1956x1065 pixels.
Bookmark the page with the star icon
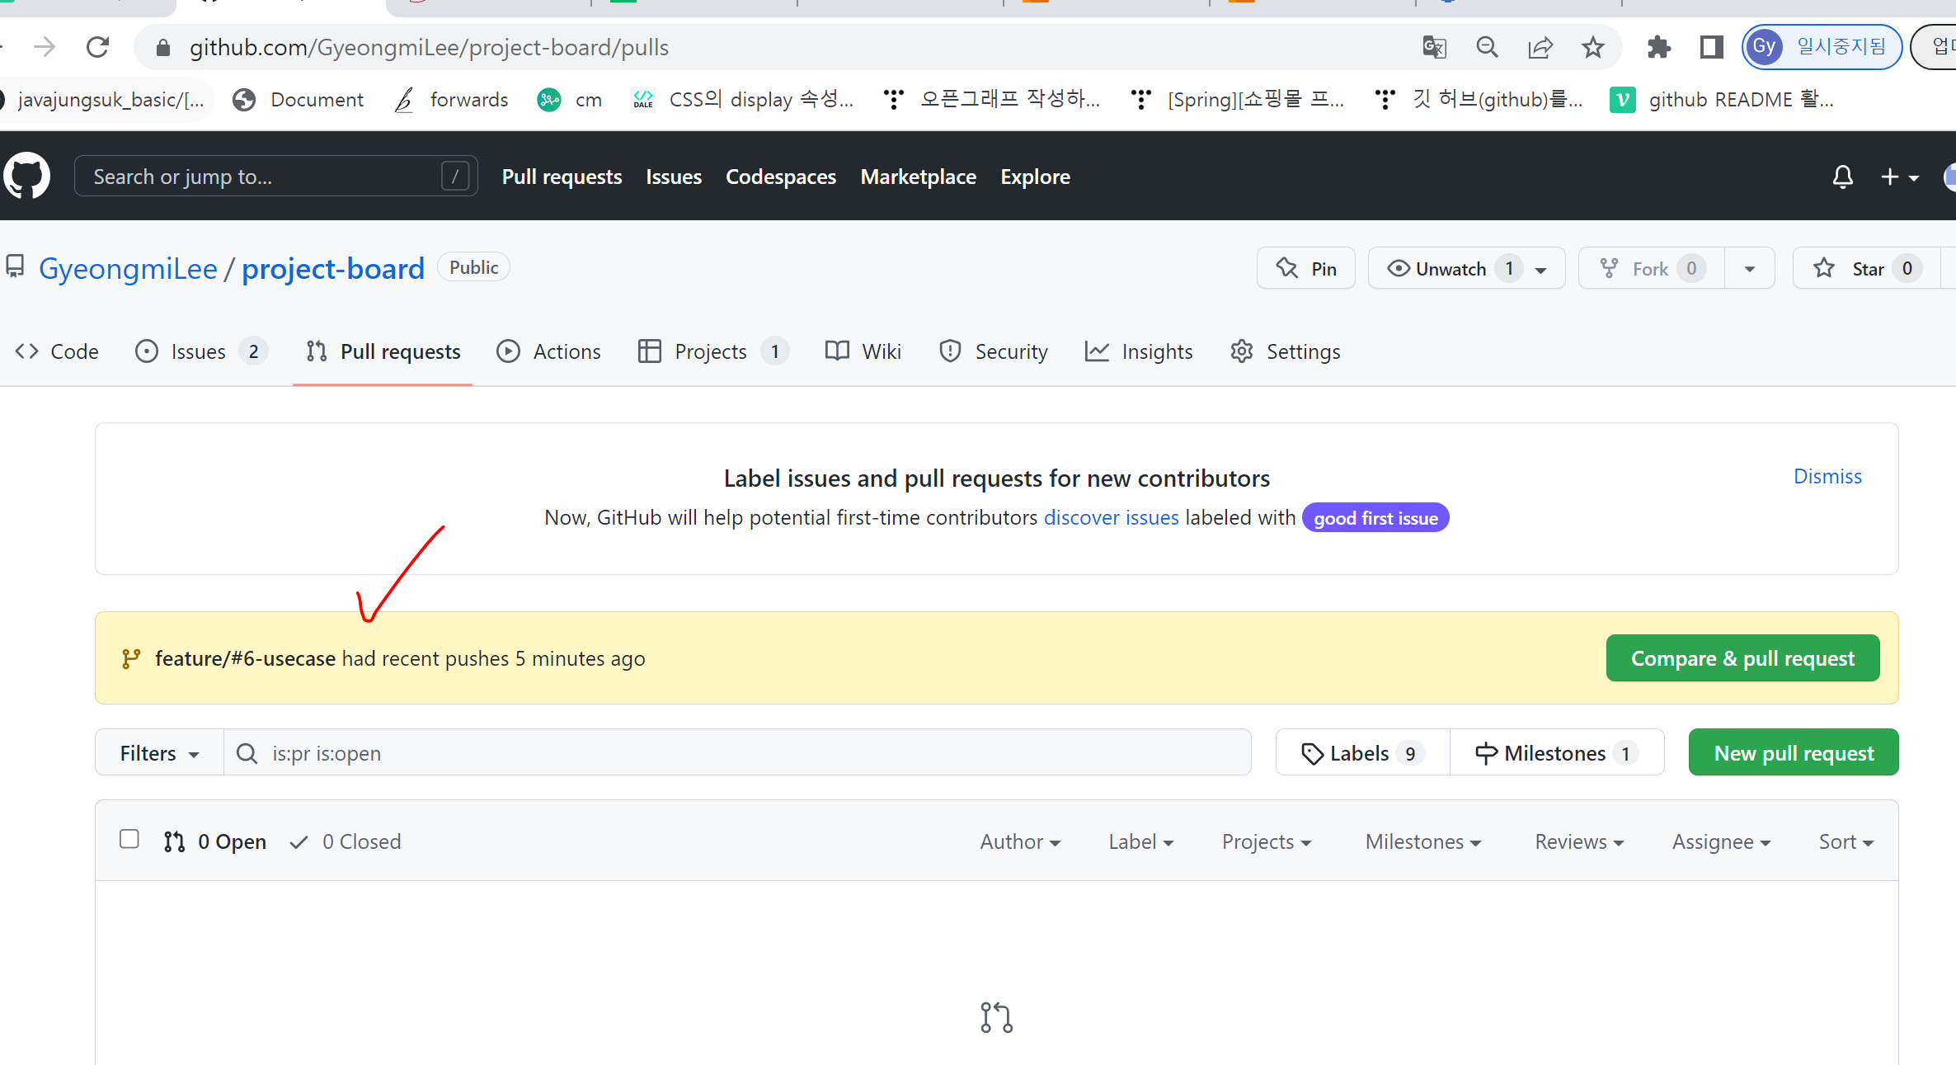click(1592, 47)
